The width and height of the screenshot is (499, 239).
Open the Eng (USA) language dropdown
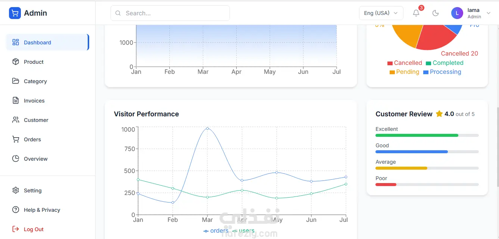click(381, 13)
